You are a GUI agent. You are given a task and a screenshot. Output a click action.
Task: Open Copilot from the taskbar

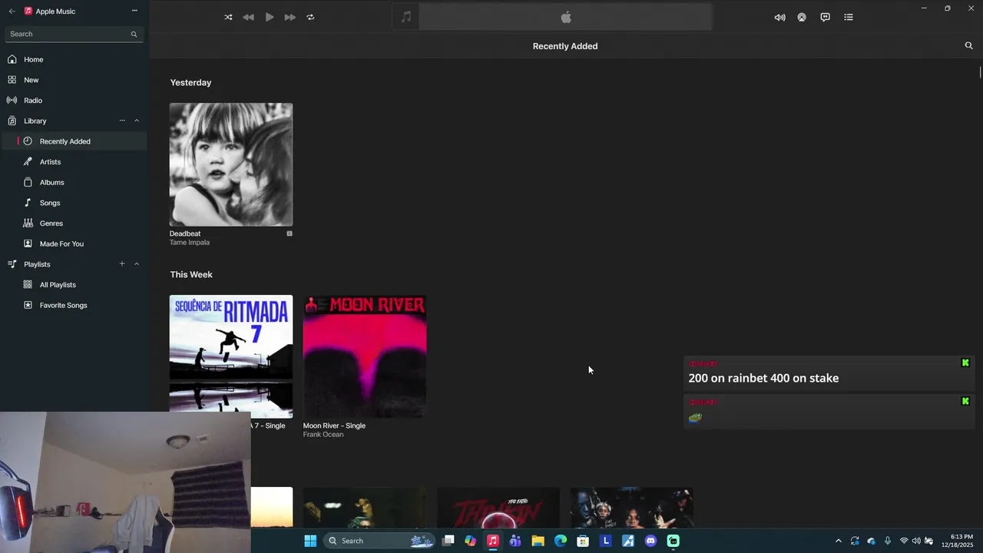[471, 541]
